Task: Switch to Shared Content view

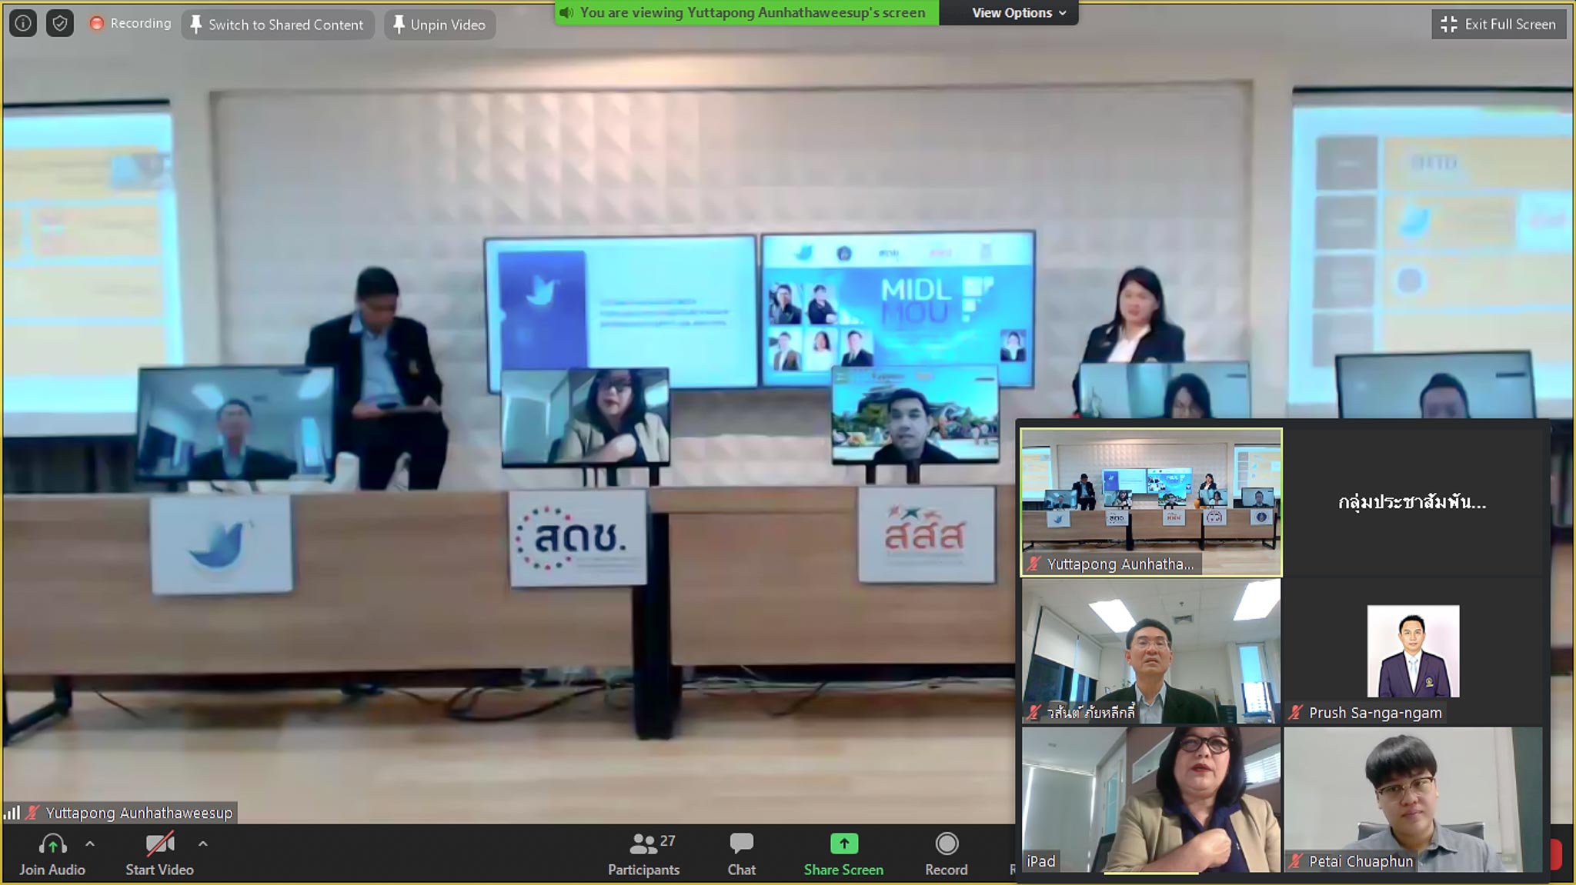Action: click(277, 25)
